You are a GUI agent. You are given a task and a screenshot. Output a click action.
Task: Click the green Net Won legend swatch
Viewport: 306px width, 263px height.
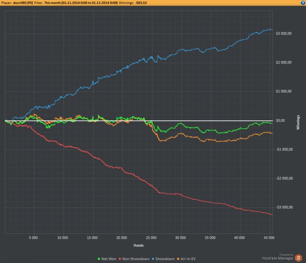pyautogui.click(x=99, y=259)
